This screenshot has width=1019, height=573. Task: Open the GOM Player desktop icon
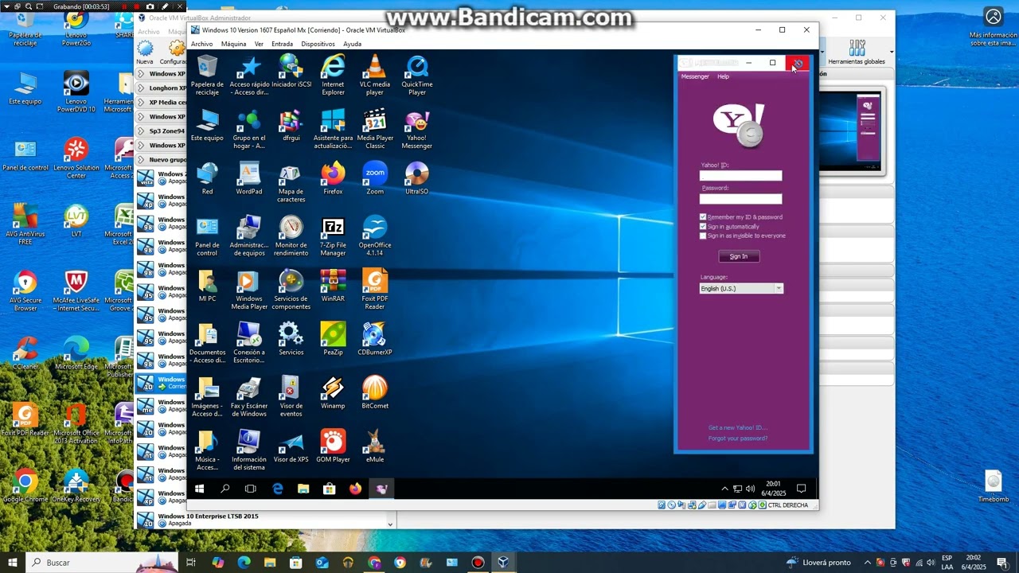(333, 446)
